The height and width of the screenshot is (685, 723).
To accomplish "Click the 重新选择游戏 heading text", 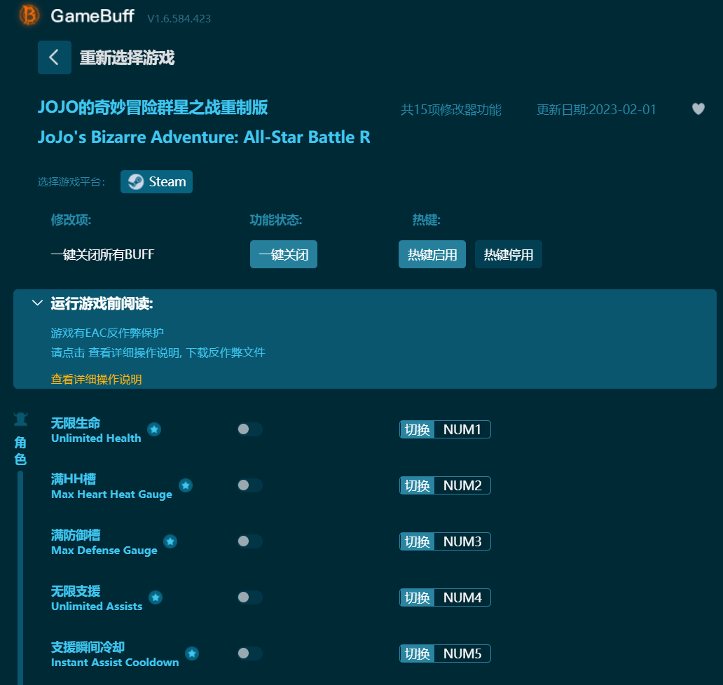I will [x=127, y=57].
